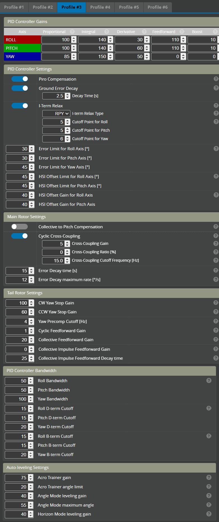The width and height of the screenshot is (219, 522).
Task: Toggle the I-Term Relax switch
Action: click(x=20, y=106)
